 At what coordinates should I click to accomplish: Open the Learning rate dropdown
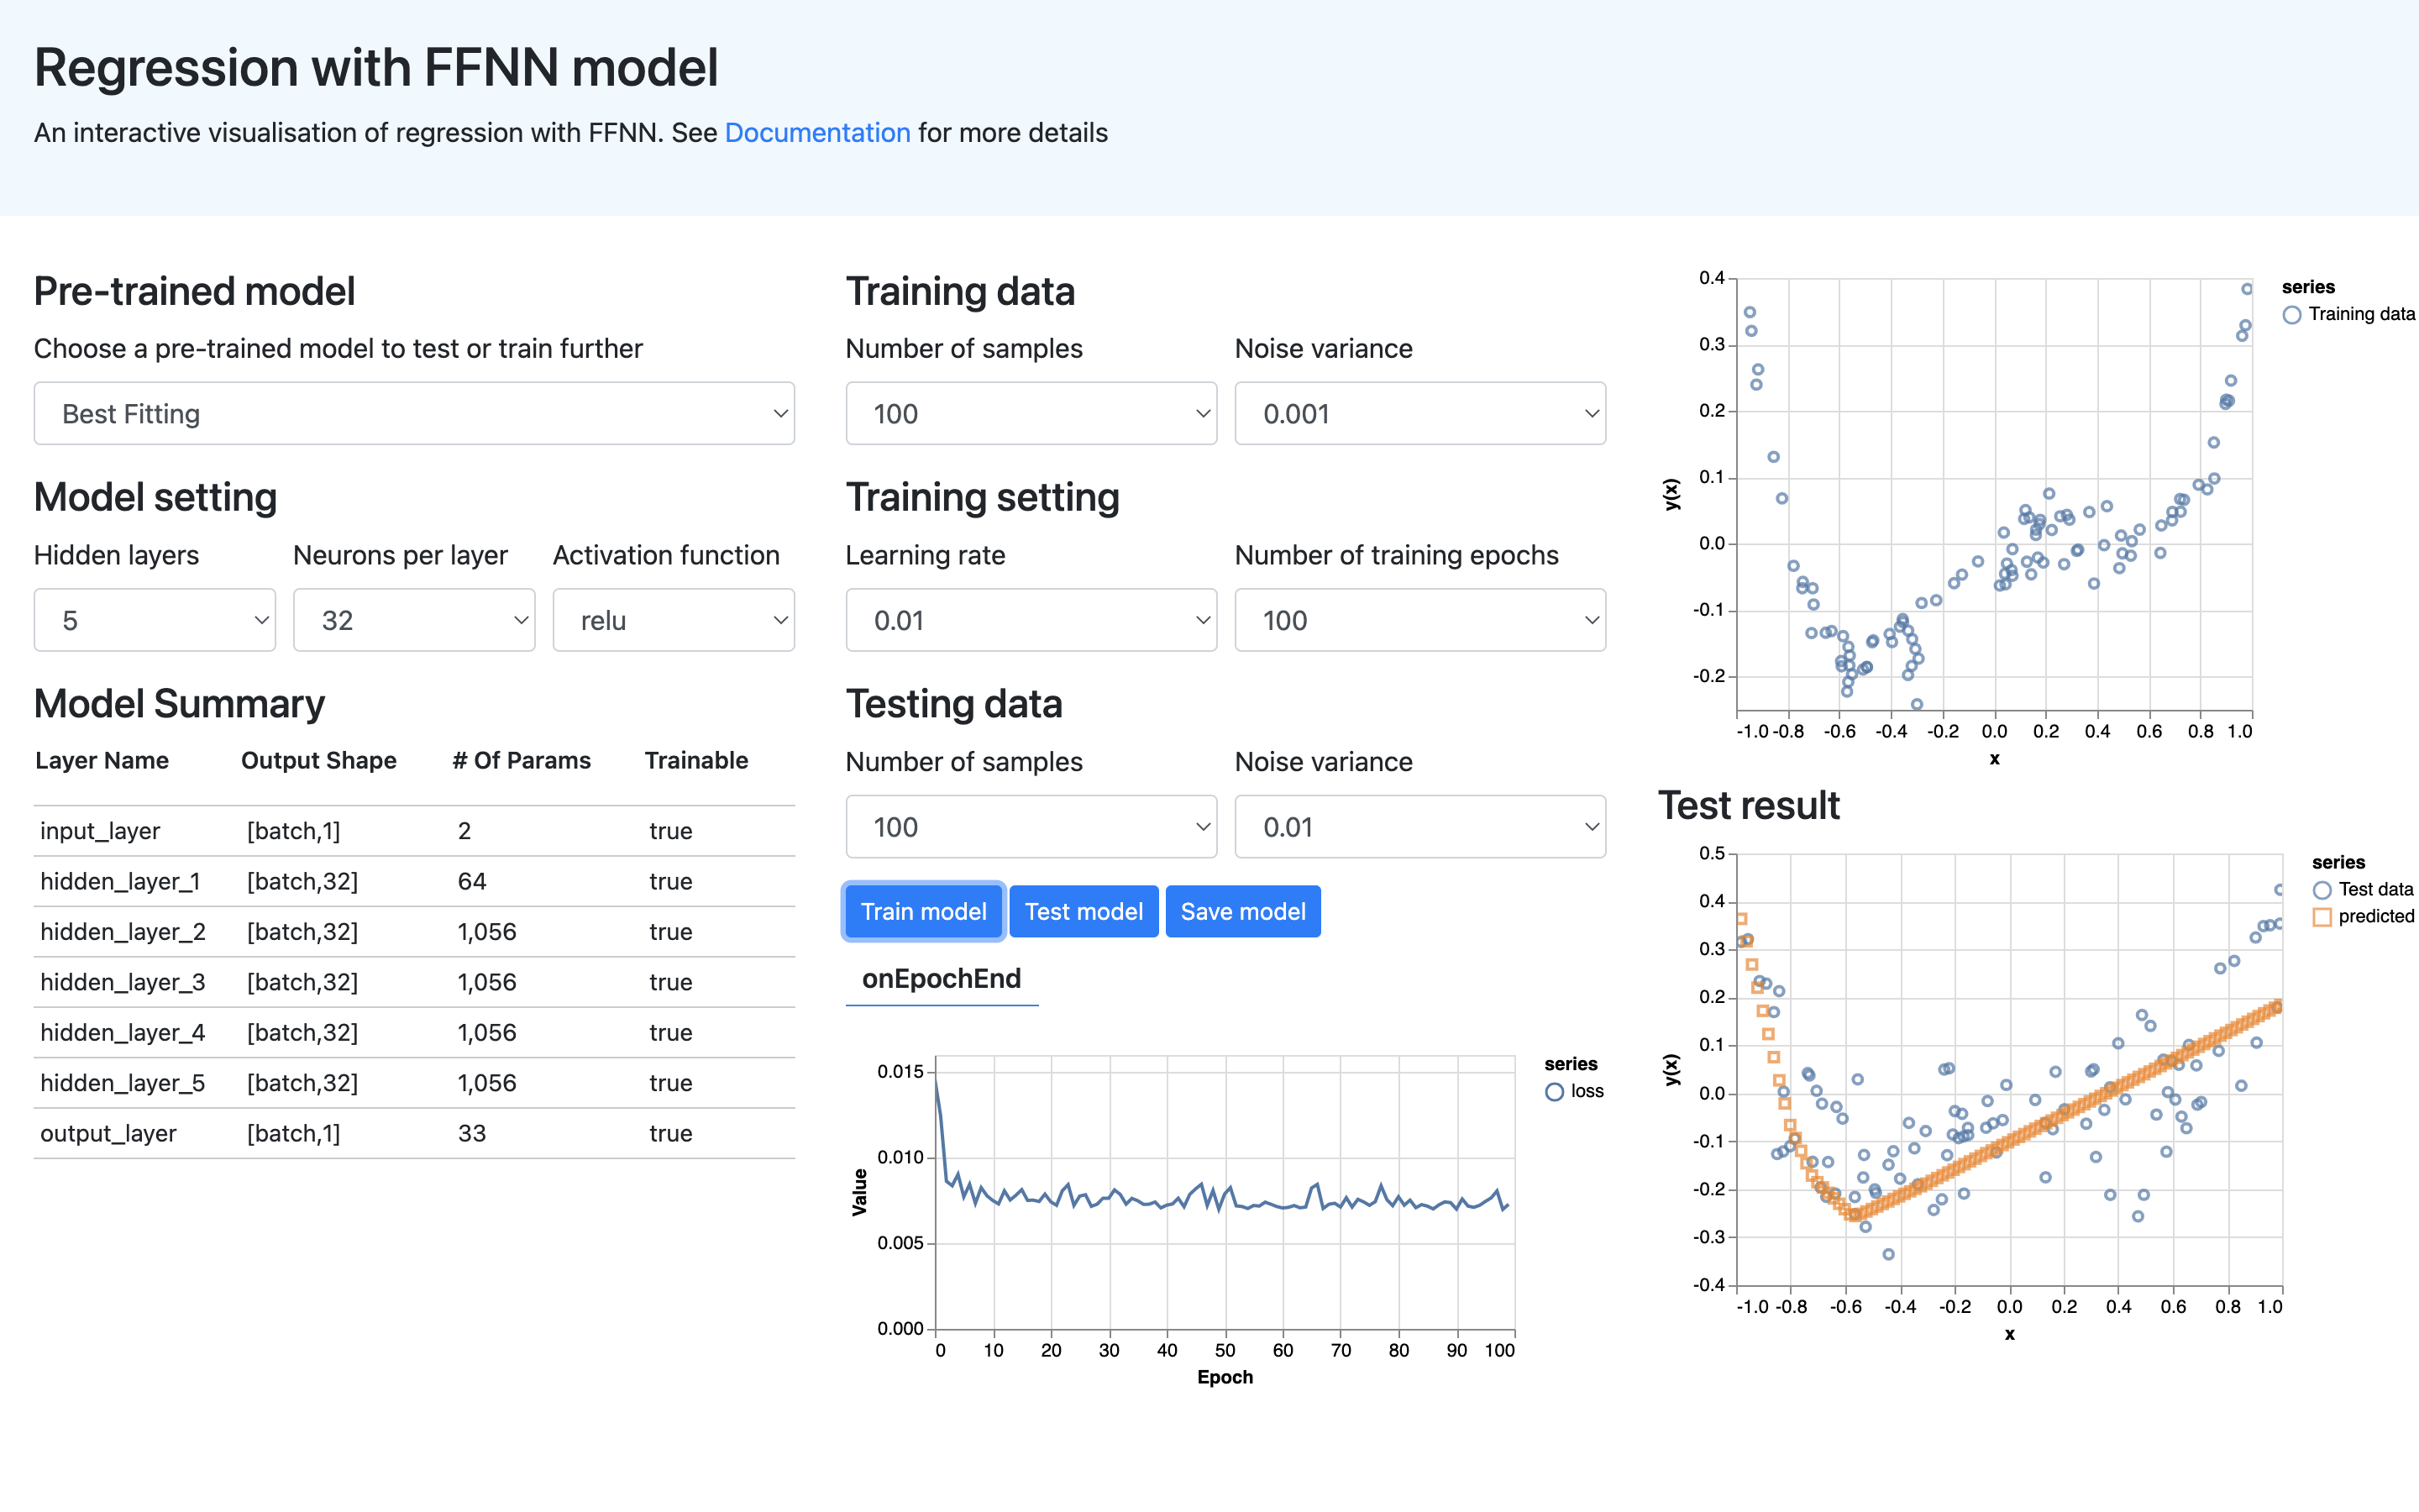coord(1031,620)
